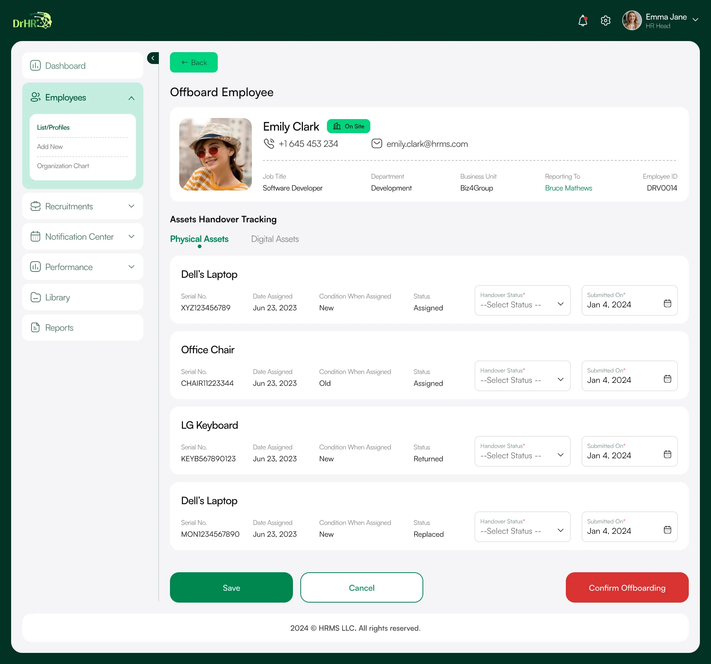Collapse the Employees menu section
Image resolution: width=711 pixels, height=664 pixels.
coord(131,98)
